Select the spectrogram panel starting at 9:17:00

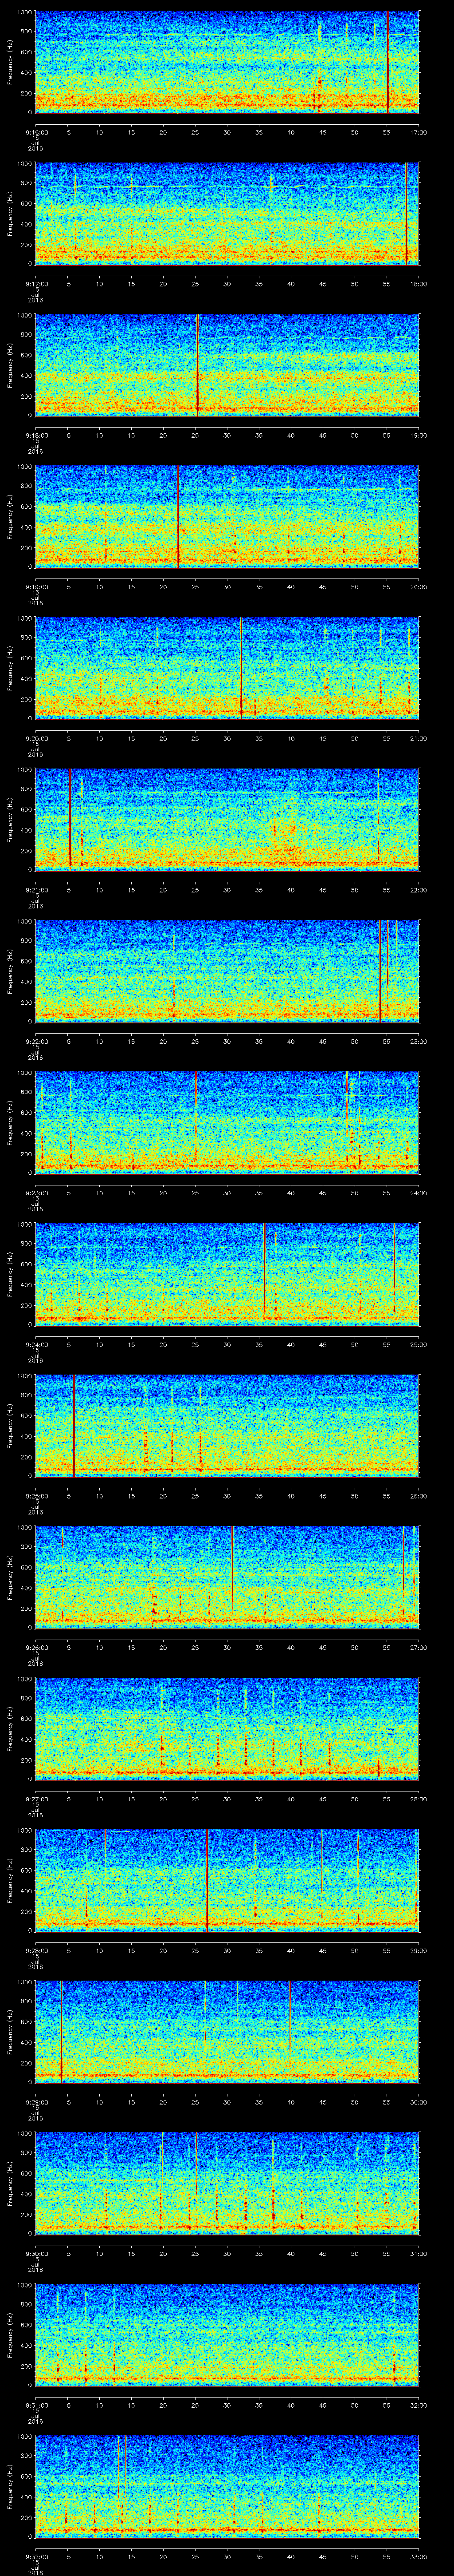(227, 213)
